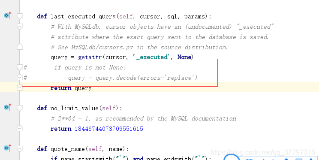Viewport: 319px width, 160px height.
Task: Click commented 'query.decode(errors='replace')' line
Action: (132, 78)
